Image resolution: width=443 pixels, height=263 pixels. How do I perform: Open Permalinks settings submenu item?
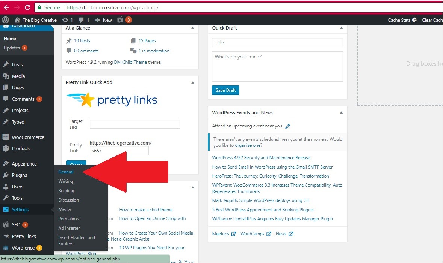pos(69,218)
